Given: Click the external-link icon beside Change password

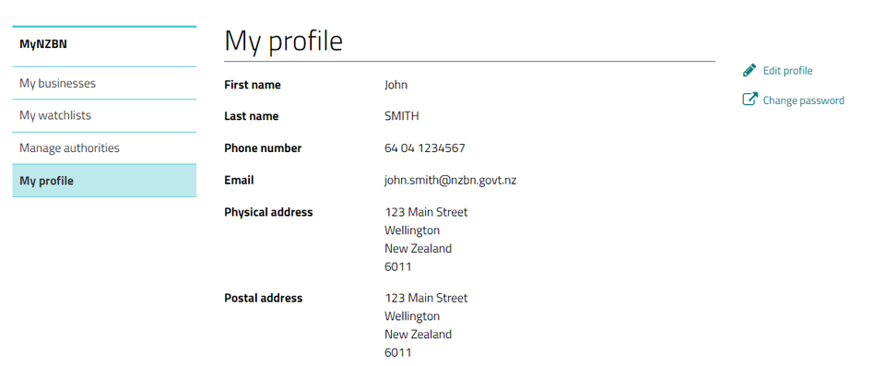Looking at the screenshot, I should (749, 100).
